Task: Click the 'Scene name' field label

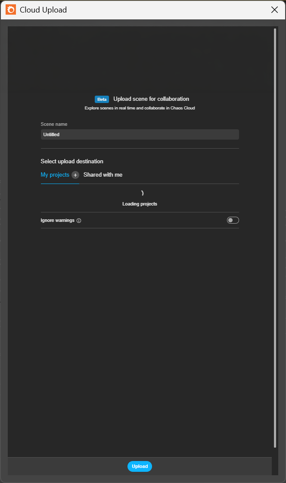Action: pyautogui.click(x=54, y=124)
